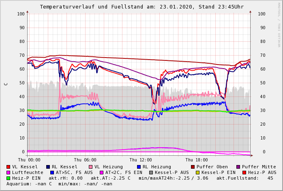
Task: Select the 'RL Kessel' legend label
Action: 64,167
